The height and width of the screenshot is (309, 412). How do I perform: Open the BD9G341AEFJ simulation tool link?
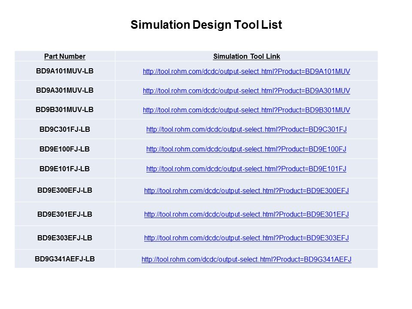[246, 259]
